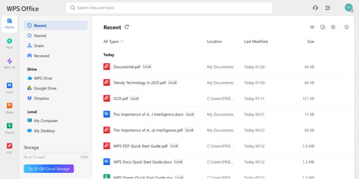The height and width of the screenshot is (179, 359).
Task: Click icon of WPS PDF Quick Start Guide
Action: pyautogui.click(x=107, y=146)
